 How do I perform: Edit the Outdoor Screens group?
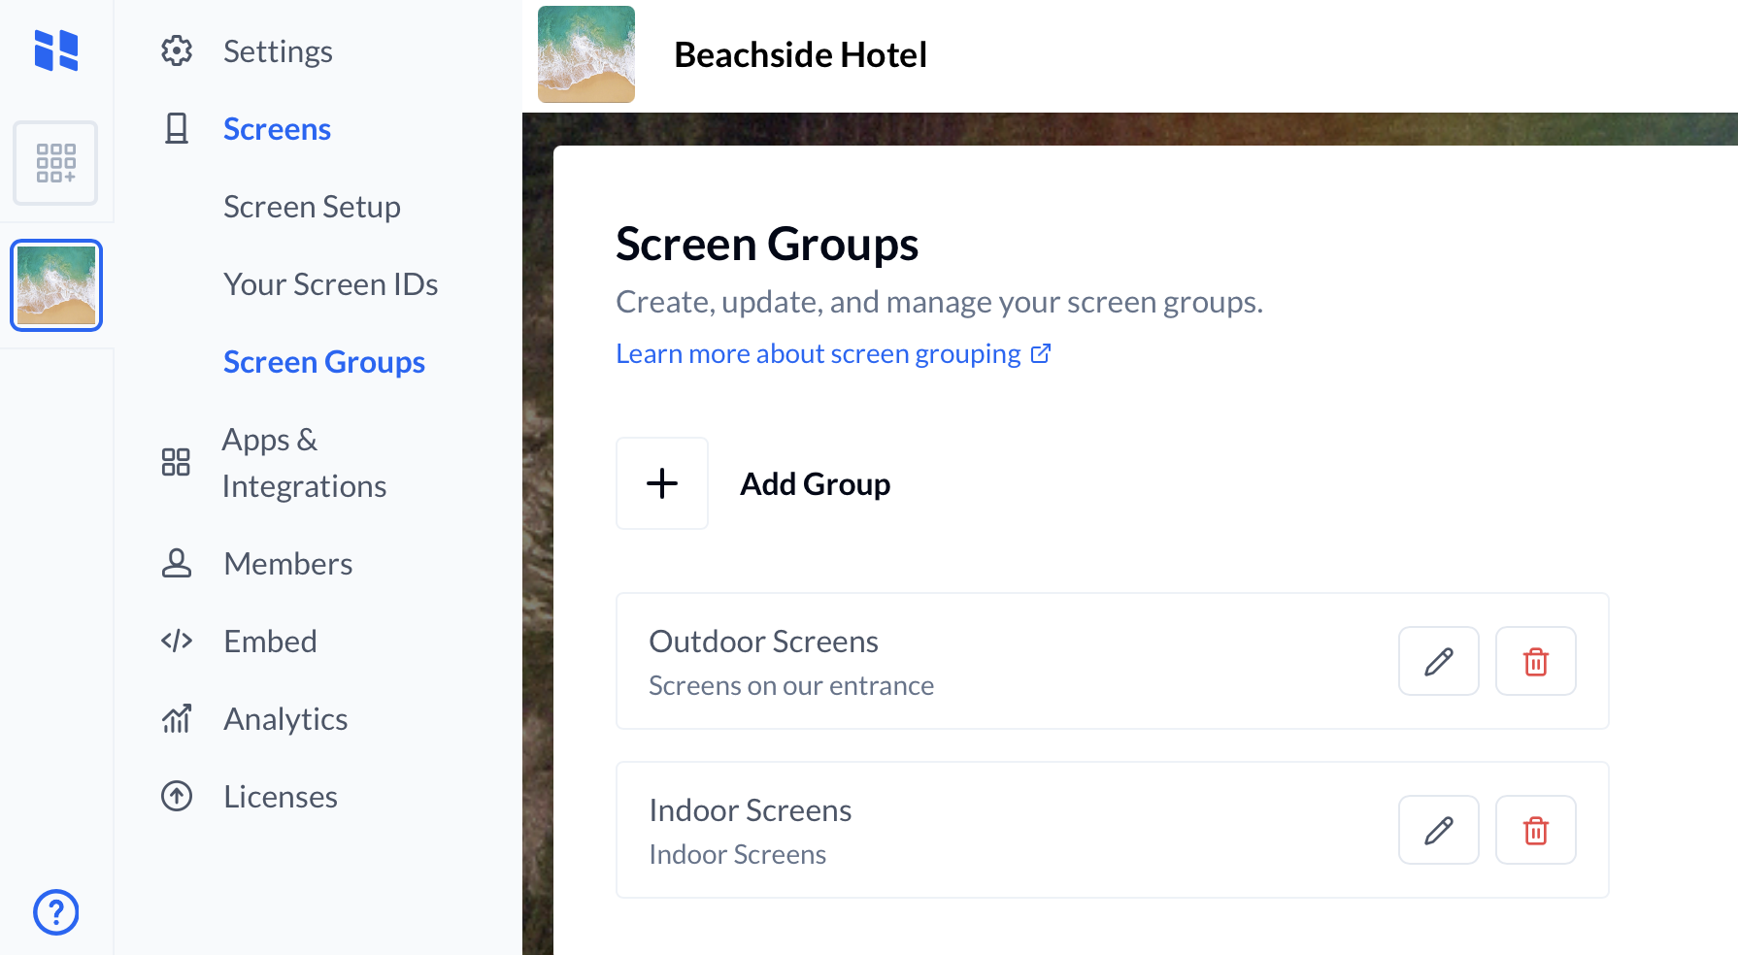click(1438, 661)
